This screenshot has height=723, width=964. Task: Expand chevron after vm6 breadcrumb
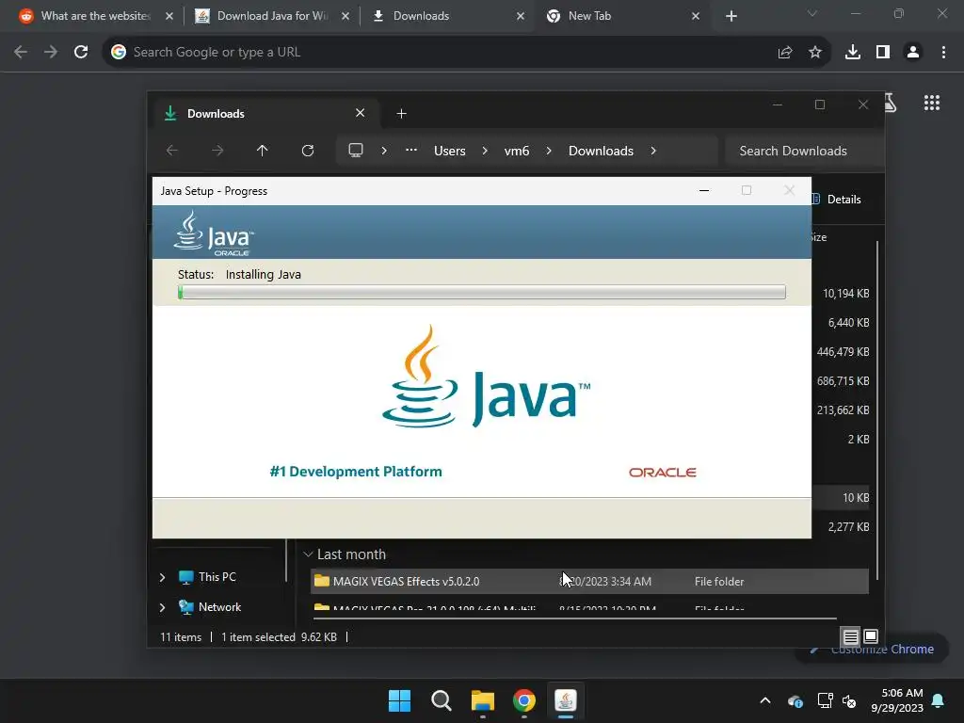point(549,151)
